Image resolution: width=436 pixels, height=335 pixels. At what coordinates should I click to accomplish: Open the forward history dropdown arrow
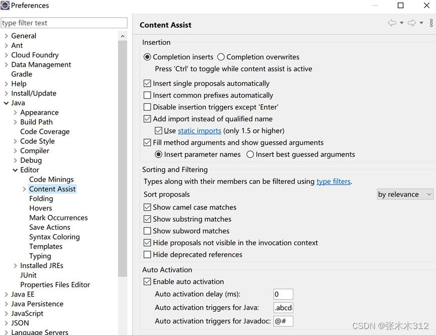[421, 23]
